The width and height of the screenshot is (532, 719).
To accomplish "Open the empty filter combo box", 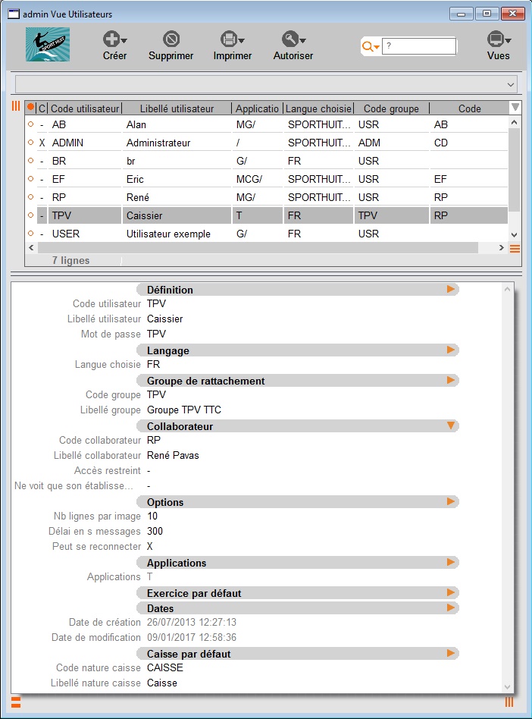I will [x=266, y=84].
